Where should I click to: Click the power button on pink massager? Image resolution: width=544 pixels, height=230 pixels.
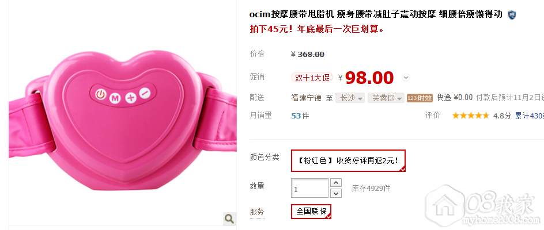tap(100, 94)
